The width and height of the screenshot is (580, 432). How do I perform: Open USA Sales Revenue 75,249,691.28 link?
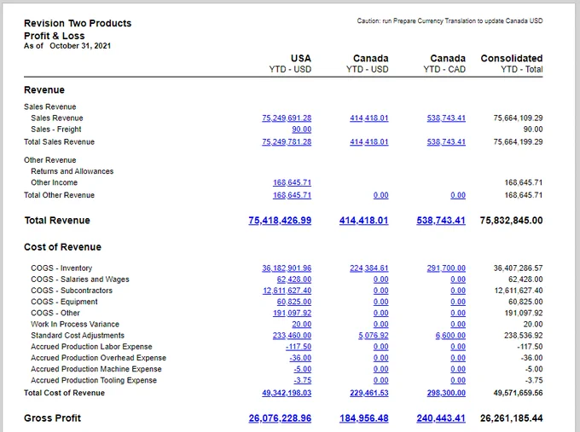click(x=287, y=118)
